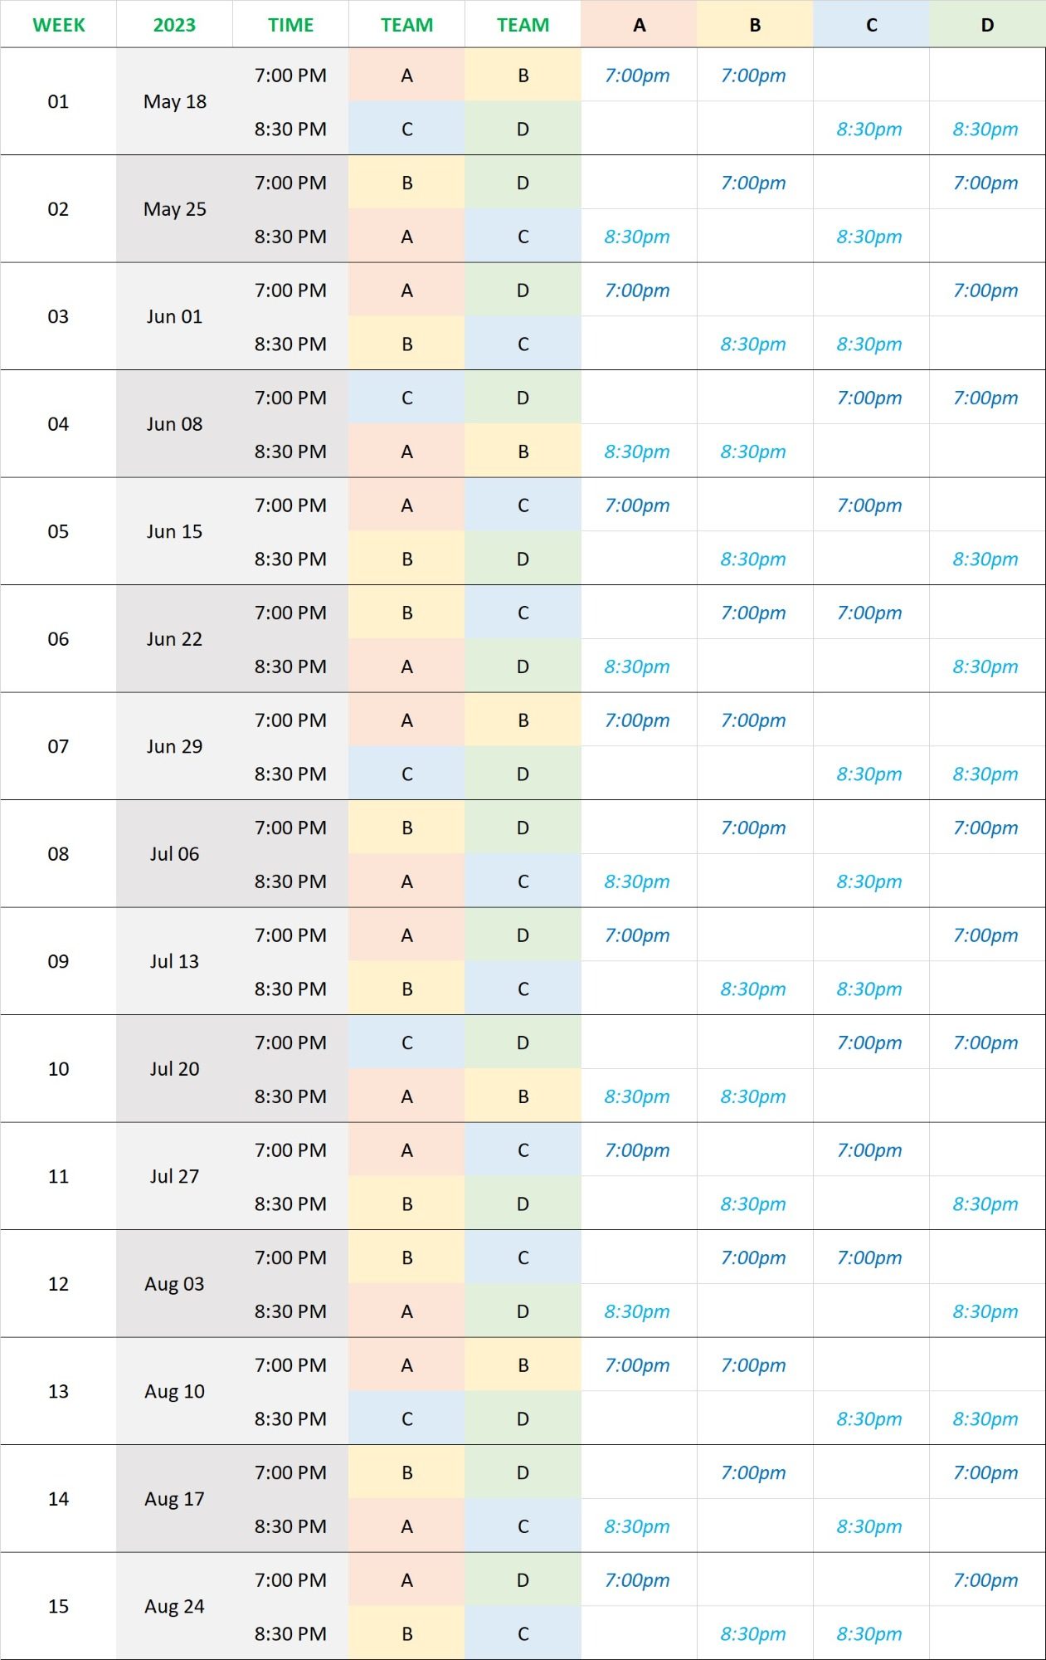Screen dimensions: 1046x1660
Task: Select the Jul 06 date cell
Action: [174, 854]
